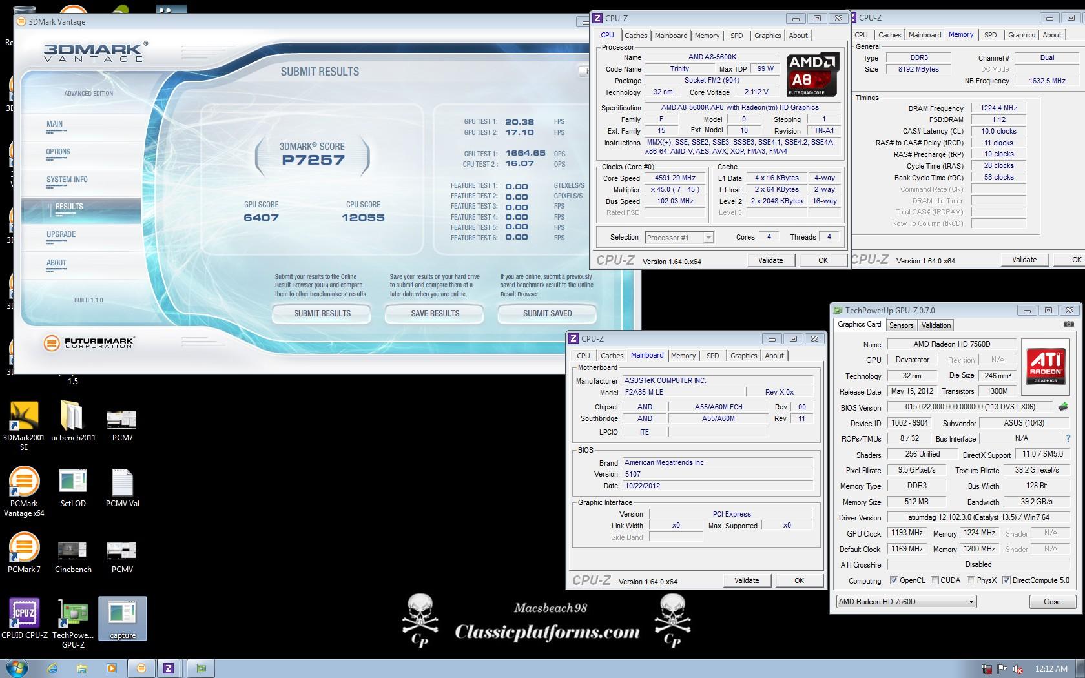Open GPU selection dropdown AMD Radeon HD 7560D
Screen dimensions: 1085x678
point(905,602)
